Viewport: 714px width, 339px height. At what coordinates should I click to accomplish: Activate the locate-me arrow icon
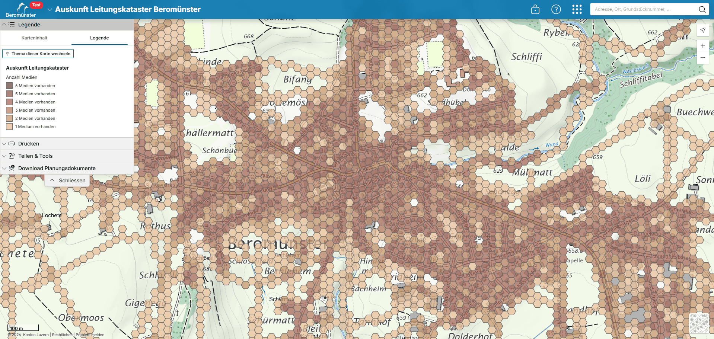(702, 30)
